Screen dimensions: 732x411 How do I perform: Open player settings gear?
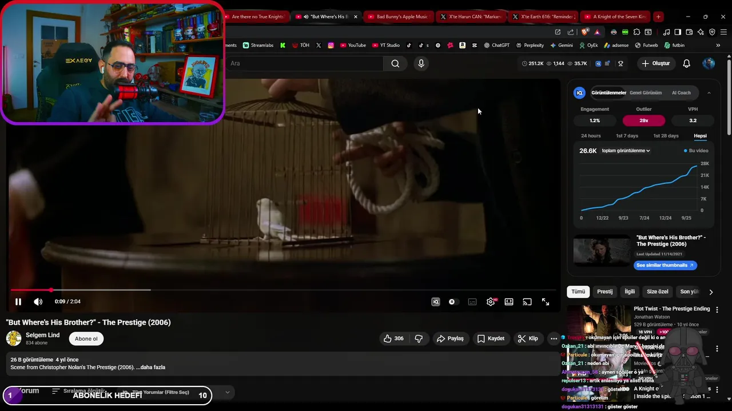[x=491, y=302]
